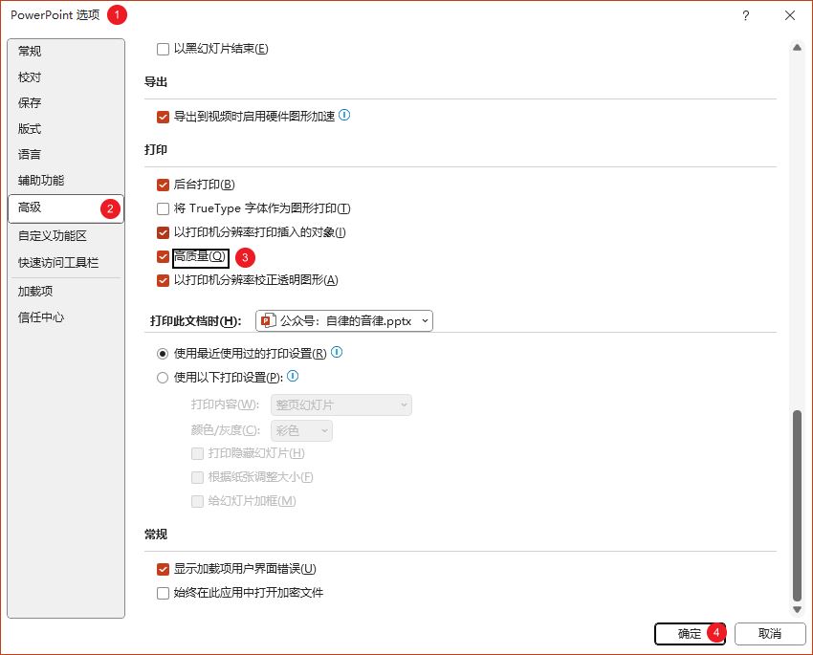Click info icon next to 使用最近使用过的打印设置
Viewport: 813px width, 655px height.
point(337,353)
